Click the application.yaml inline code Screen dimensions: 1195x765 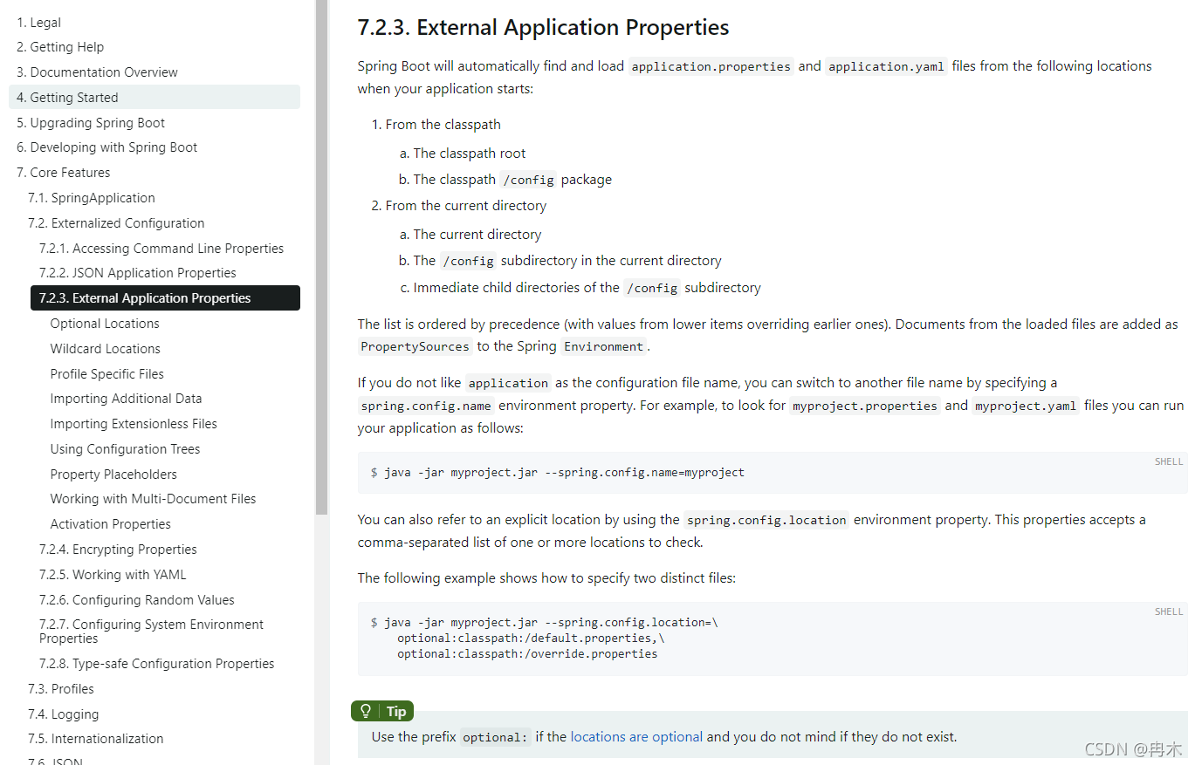(x=886, y=66)
